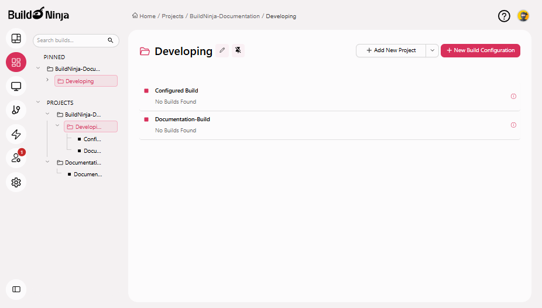Click the Developing page heading
Screen dimensions: 542x308
[184, 51]
